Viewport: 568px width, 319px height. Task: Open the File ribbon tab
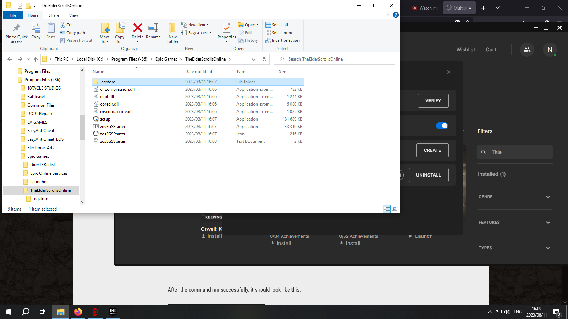(x=13, y=15)
